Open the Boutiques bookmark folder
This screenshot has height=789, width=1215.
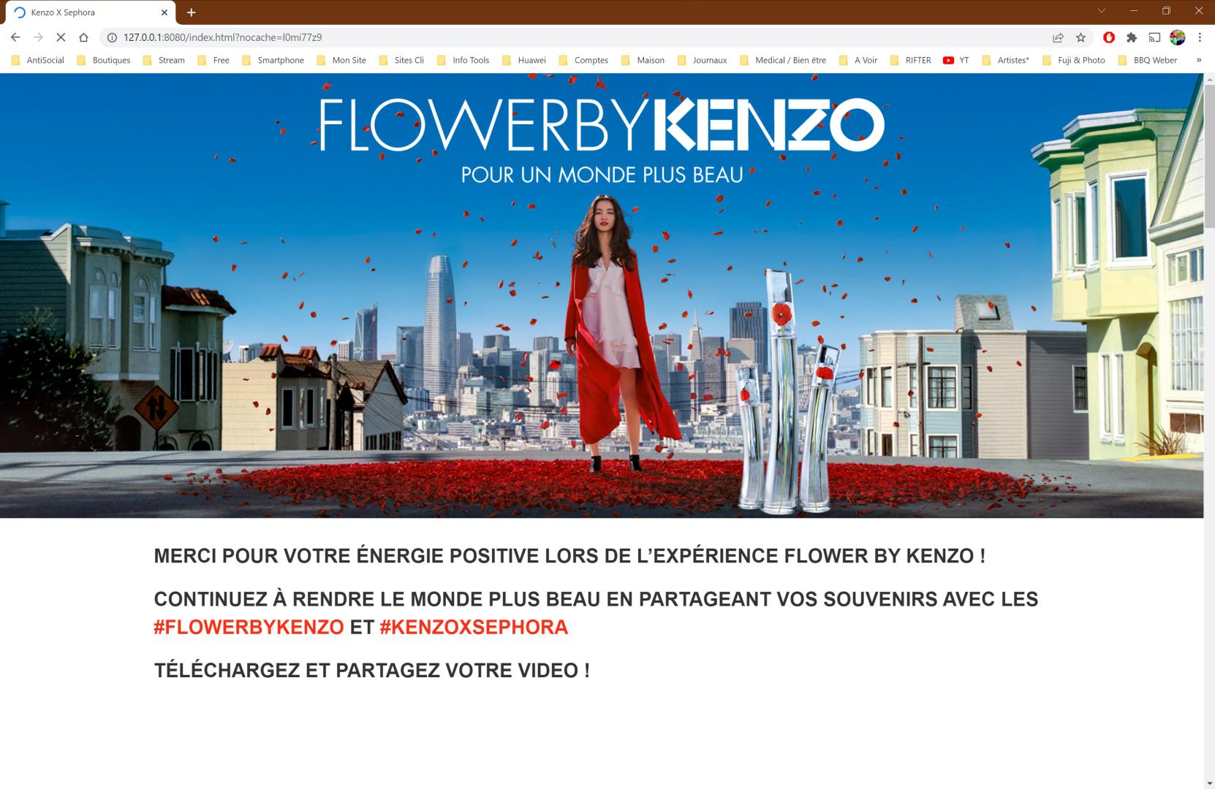point(103,60)
